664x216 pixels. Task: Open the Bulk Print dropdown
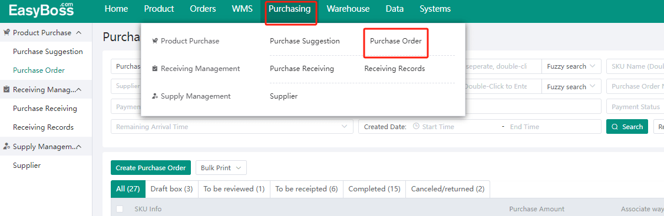[x=221, y=167]
